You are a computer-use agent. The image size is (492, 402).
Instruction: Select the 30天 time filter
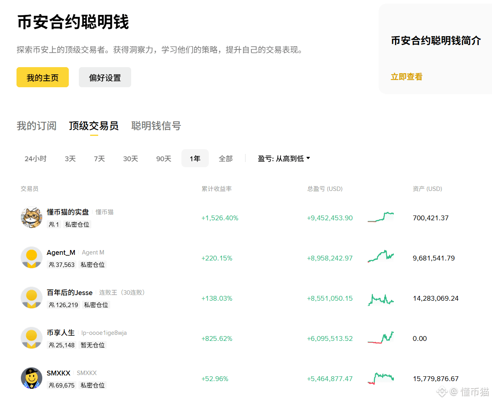[x=130, y=158]
